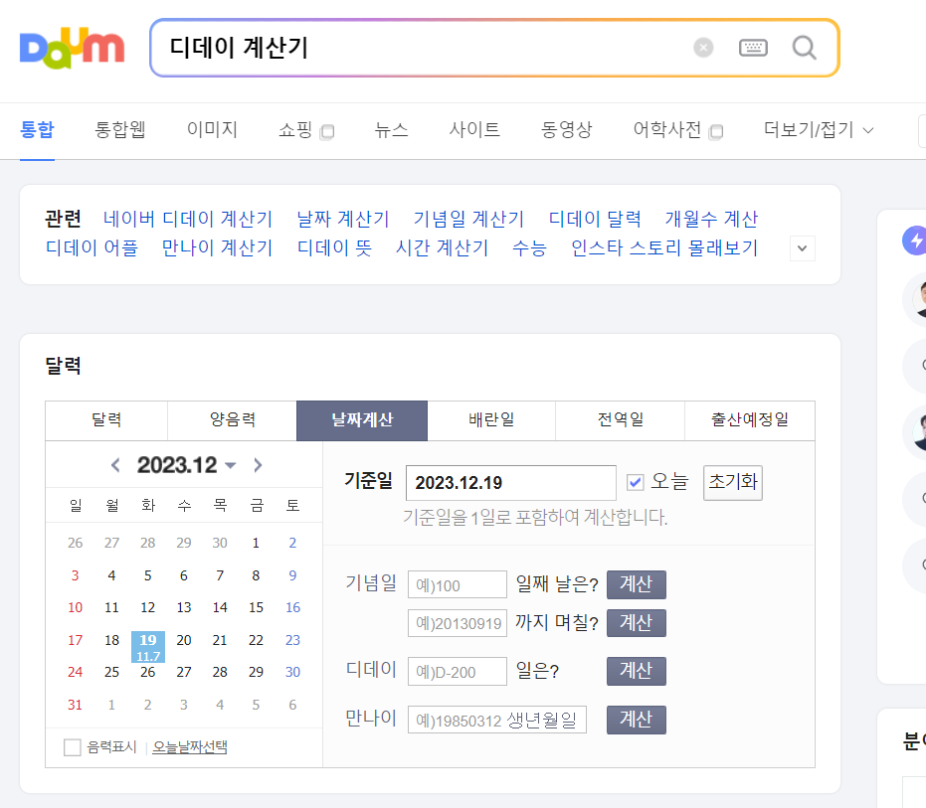Clear the search box with the X icon
Screen dimensions: 926x808
click(x=703, y=47)
